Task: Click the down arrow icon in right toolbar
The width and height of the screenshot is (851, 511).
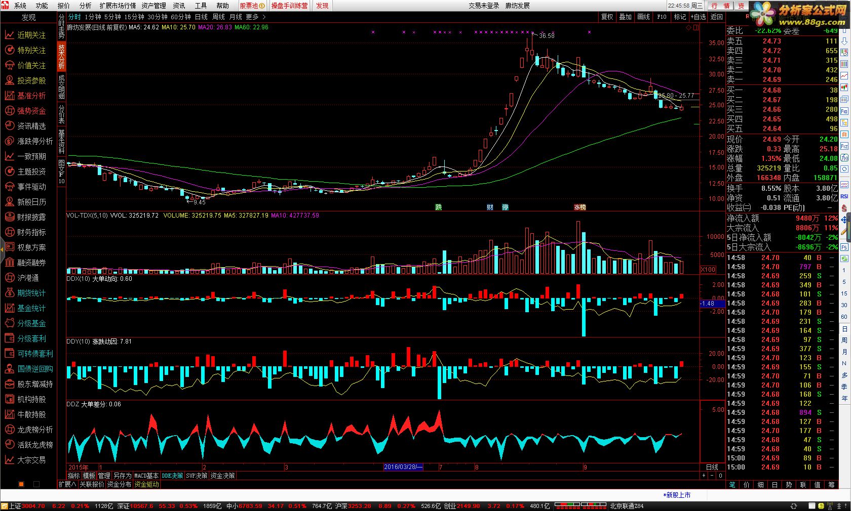Action: [844, 41]
